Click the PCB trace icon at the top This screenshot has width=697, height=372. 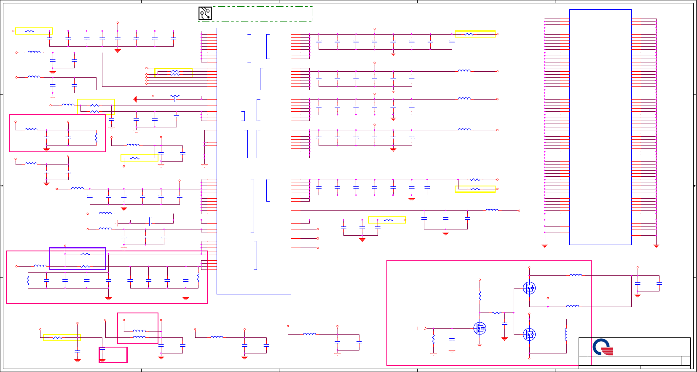[x=205, y=13]
